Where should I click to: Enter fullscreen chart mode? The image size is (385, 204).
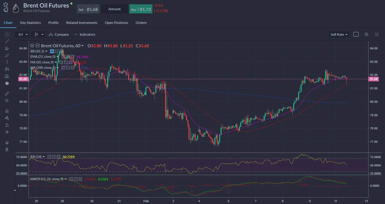377,34
